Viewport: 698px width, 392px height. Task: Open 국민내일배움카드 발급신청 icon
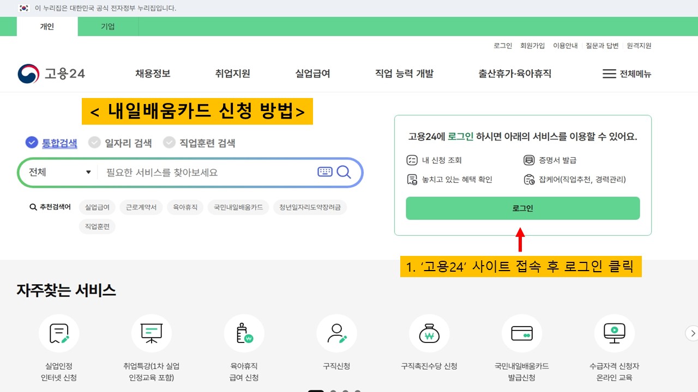tap(522, 333)
